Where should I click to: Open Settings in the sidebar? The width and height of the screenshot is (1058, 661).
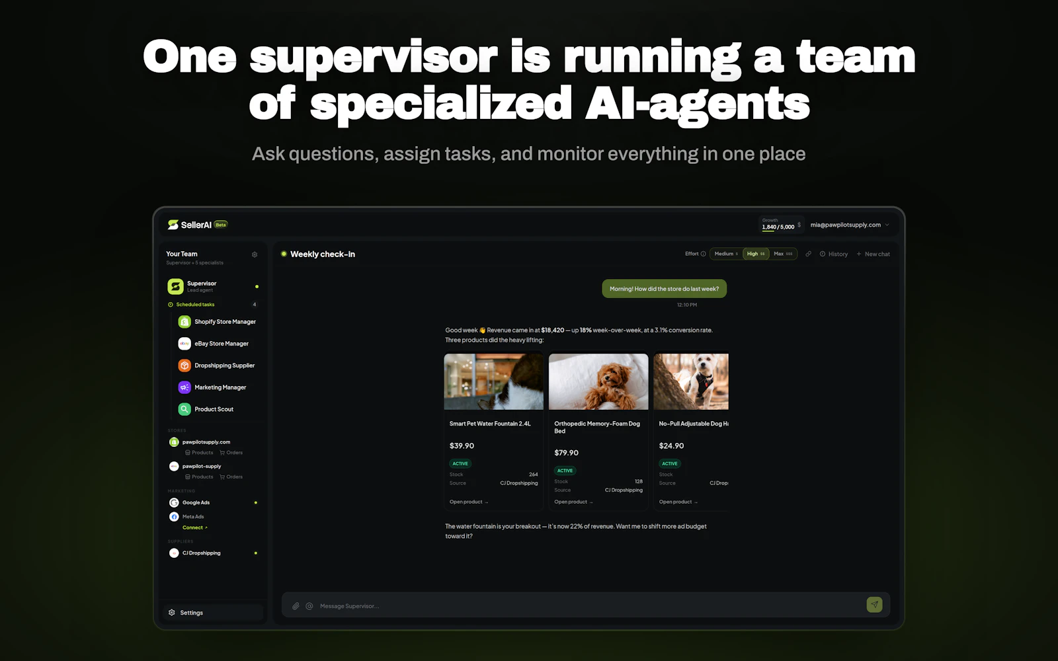coord(213,613)
